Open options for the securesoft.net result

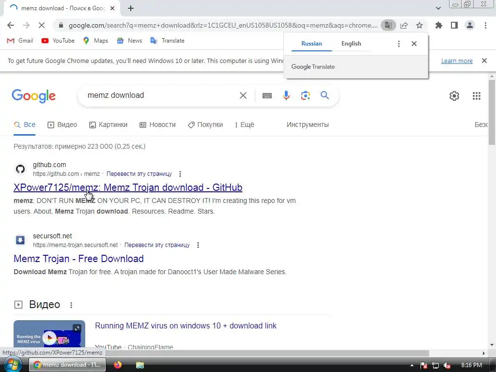[x=198, y=245]
